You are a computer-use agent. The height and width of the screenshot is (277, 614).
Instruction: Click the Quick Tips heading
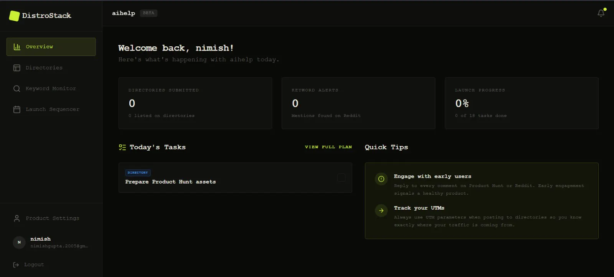386,147
